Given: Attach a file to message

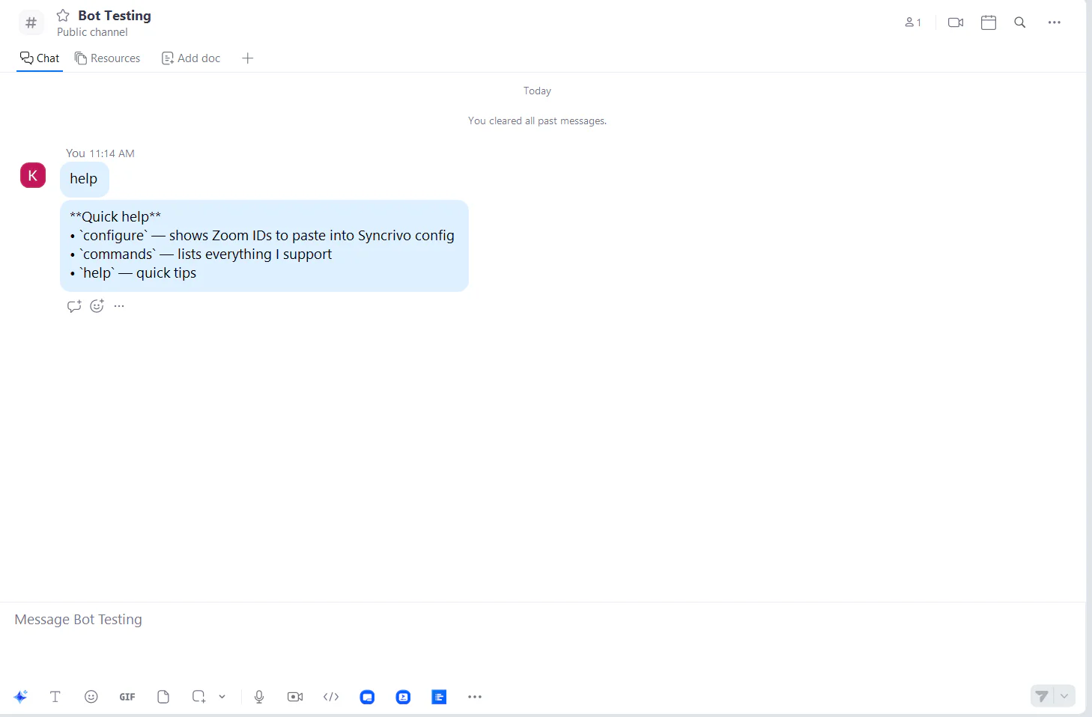Looking at the screenshot, I should click(x=163, y=697).
